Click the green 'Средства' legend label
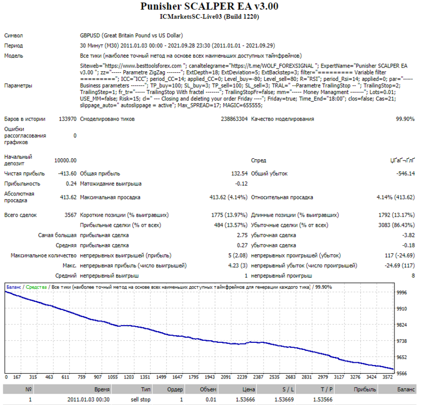This screenshot has width=423, height=405. (36, 287)
